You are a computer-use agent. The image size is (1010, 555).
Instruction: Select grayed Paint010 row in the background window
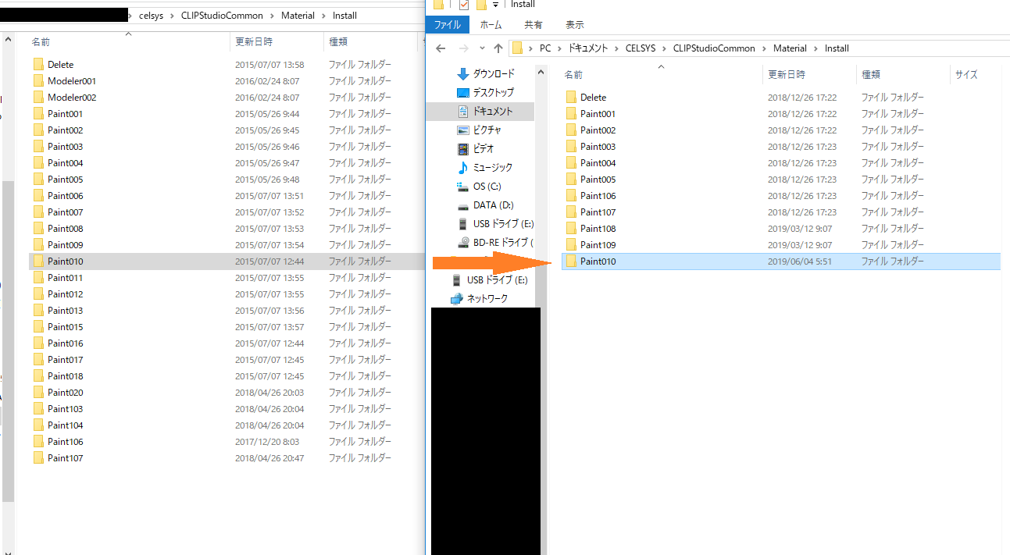[225, 261]
